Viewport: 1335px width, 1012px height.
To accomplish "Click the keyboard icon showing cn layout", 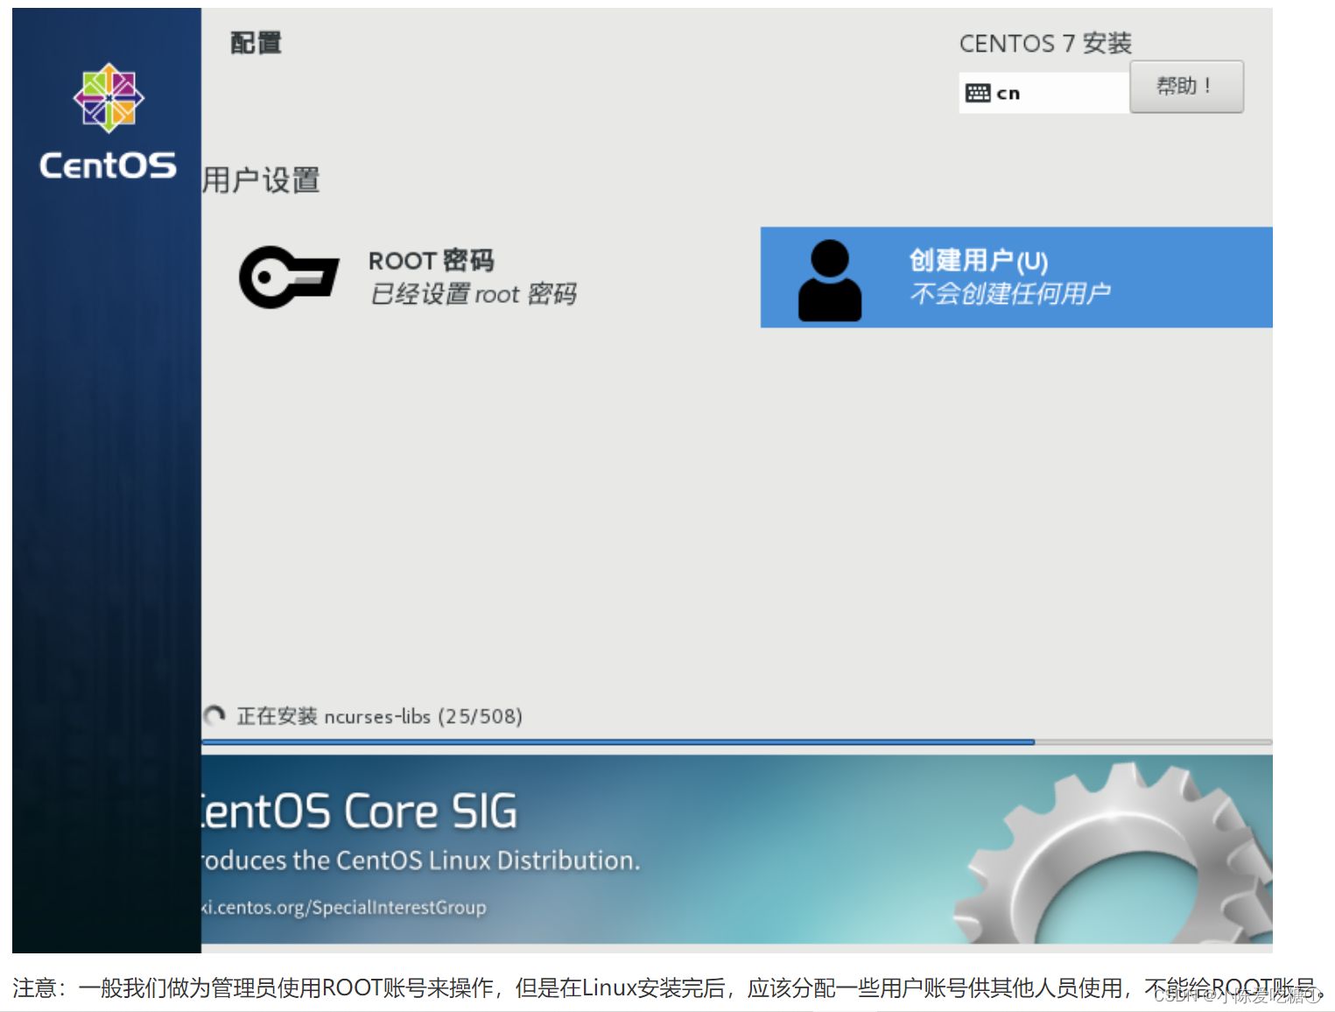I will click(x=978, y=92).
